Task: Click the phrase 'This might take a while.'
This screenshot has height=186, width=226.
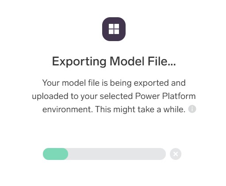Action: [x=140, y=110]
